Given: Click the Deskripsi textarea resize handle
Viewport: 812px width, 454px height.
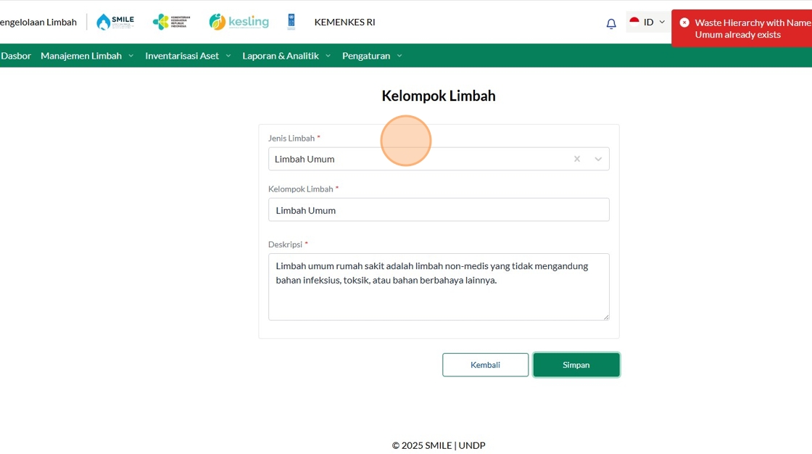Looking at the screenshot, I should coord(606,317).
